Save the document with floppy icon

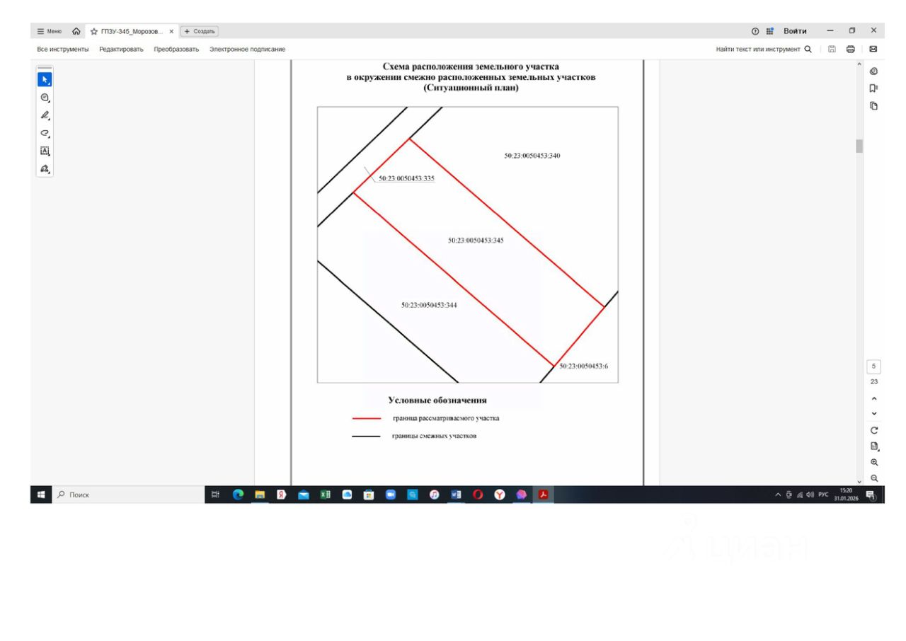[834, 49]
